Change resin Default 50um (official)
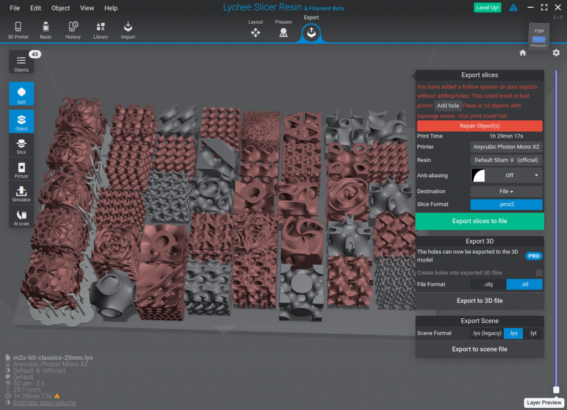Screen dimensions: 567x410 click(506, 160)
